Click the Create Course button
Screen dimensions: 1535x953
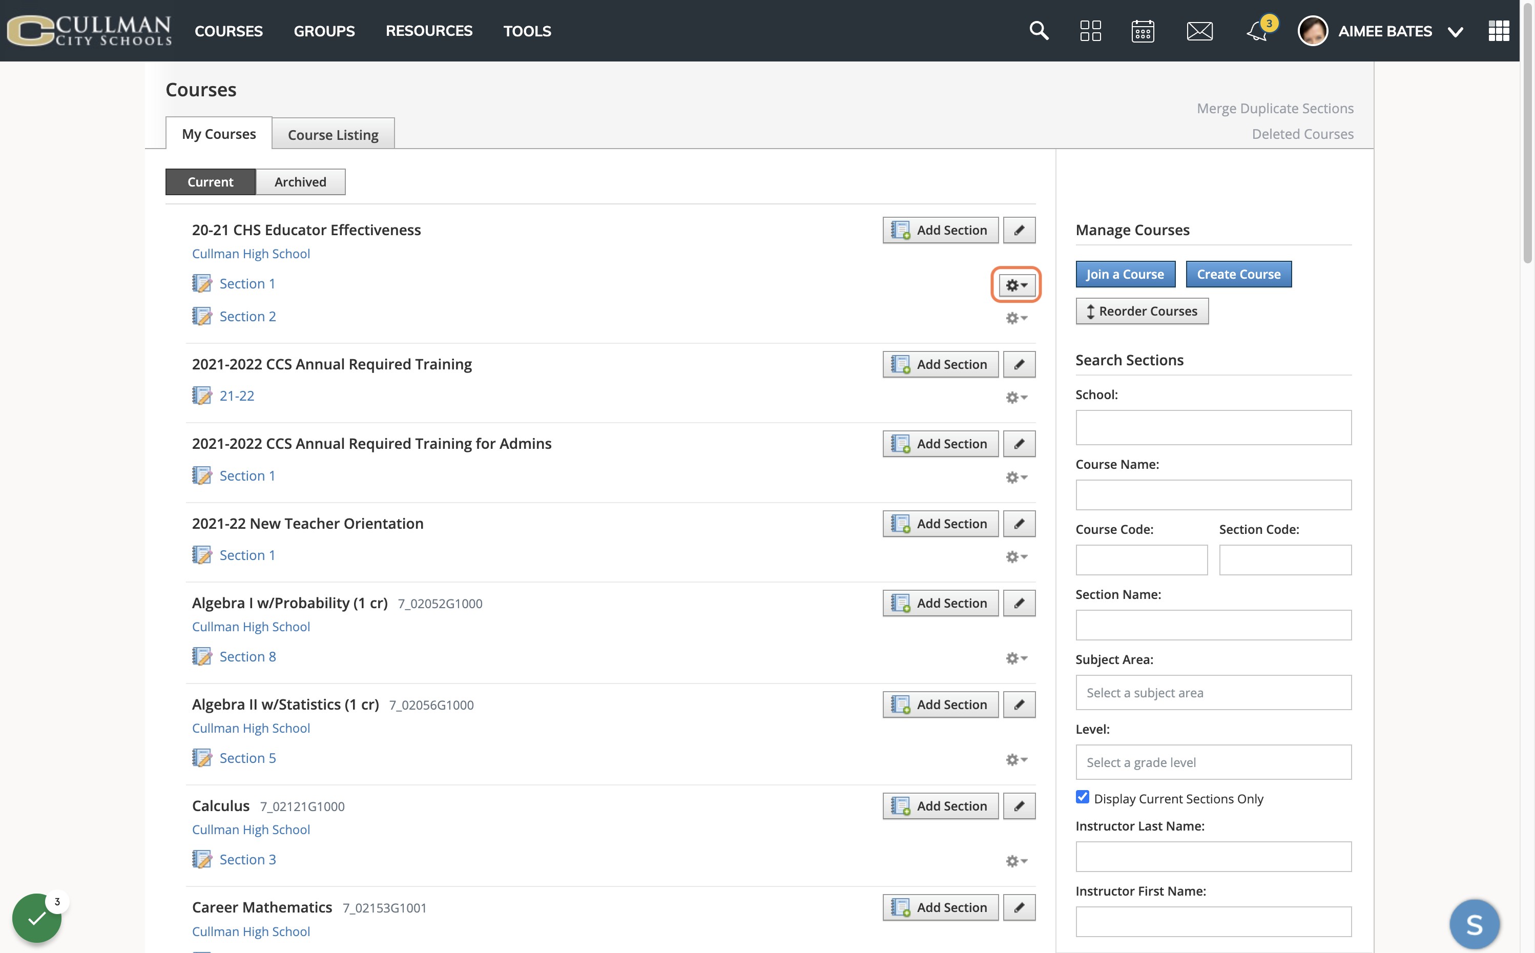pos(1238,274)
